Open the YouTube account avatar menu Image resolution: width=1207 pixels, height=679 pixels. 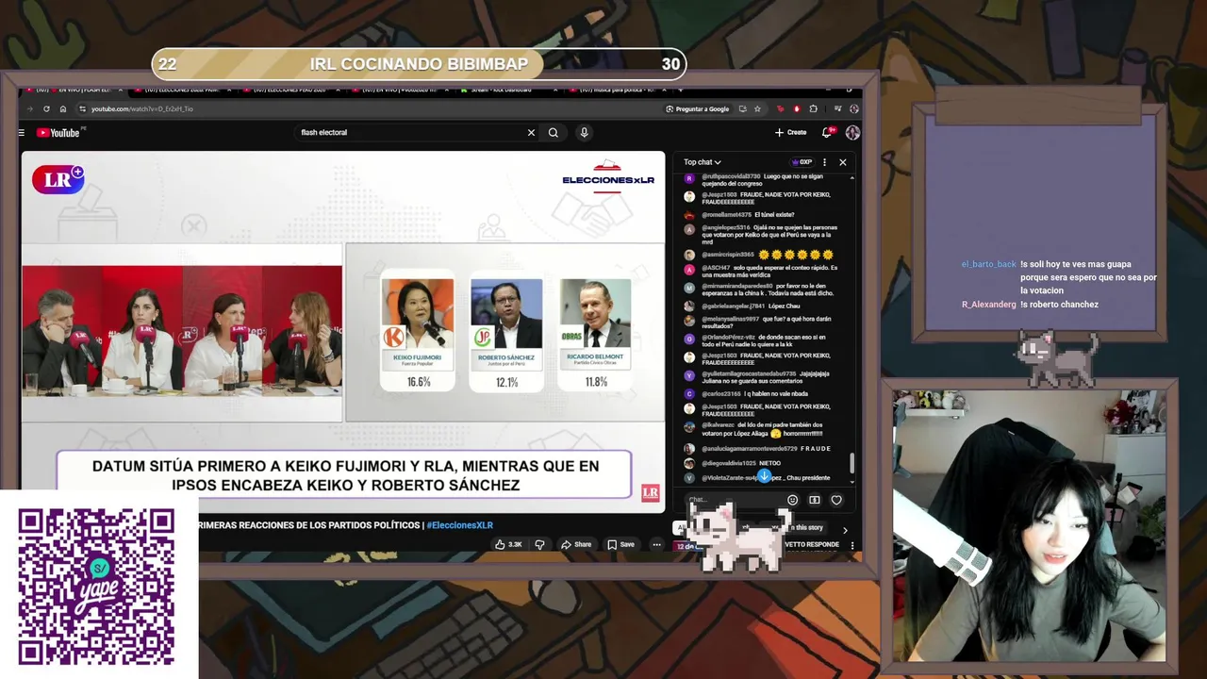click(x=852, y=133)
